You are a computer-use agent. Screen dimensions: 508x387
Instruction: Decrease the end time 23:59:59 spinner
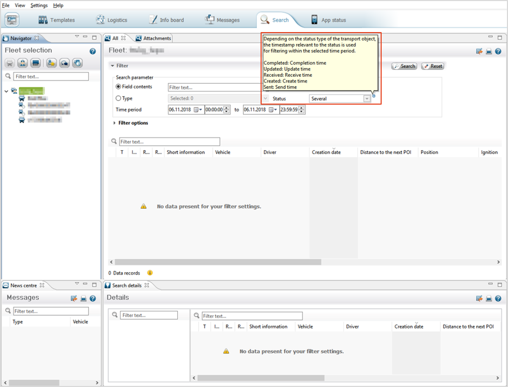point(301,111)
